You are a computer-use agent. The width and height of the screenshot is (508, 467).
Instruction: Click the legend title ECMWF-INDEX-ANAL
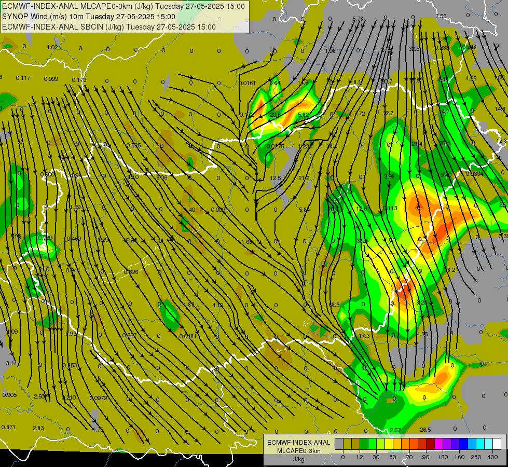[x=298, y=443]
